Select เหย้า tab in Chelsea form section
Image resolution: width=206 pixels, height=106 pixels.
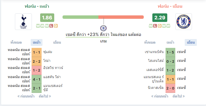(170, 42)
